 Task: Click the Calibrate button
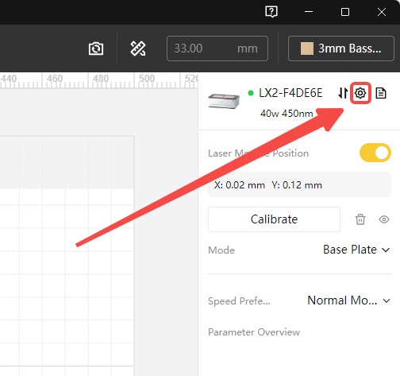point(274,219)
